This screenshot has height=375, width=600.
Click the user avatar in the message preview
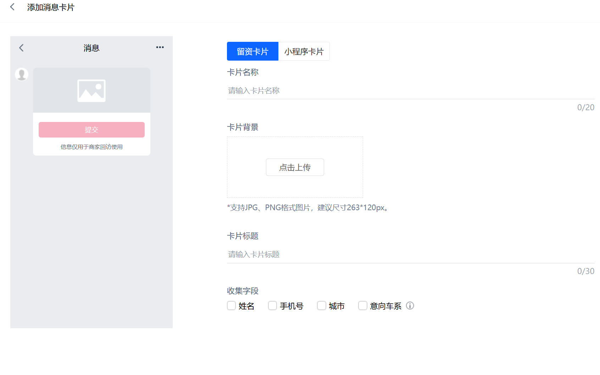tap(22, 74)
